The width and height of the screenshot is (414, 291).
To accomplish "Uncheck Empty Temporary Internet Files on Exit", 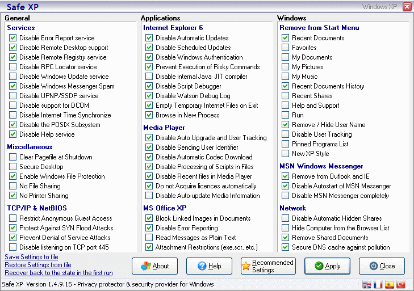I will point(149,106).
